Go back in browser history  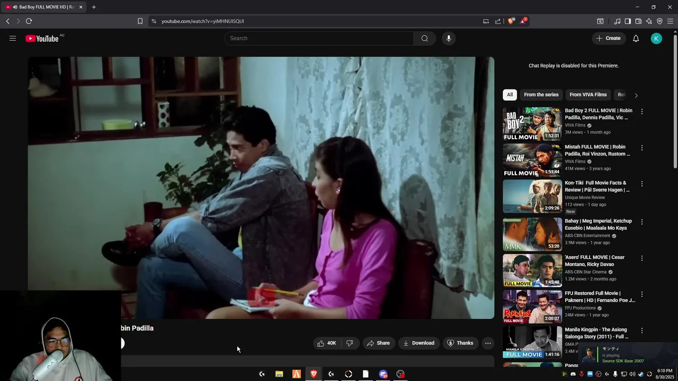7,21
